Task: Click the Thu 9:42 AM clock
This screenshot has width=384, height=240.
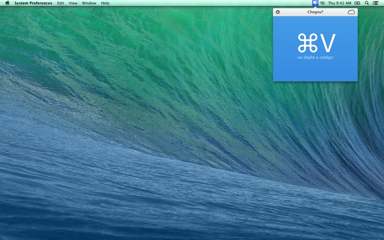Action: point(340,3)
